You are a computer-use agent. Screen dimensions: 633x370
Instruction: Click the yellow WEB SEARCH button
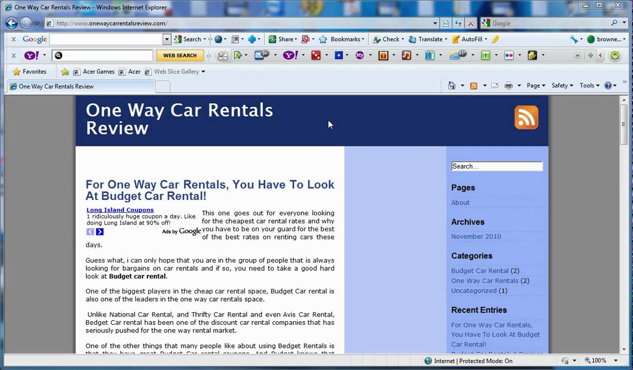(180, 55)
